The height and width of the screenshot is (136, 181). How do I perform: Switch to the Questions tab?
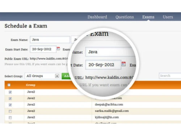point(125,17)
